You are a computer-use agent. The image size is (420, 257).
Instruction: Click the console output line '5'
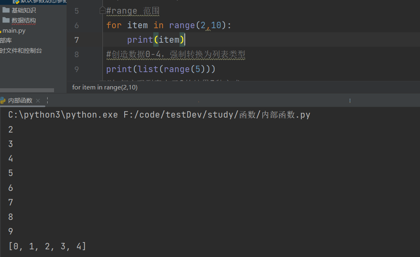click(x=11, y=173)
